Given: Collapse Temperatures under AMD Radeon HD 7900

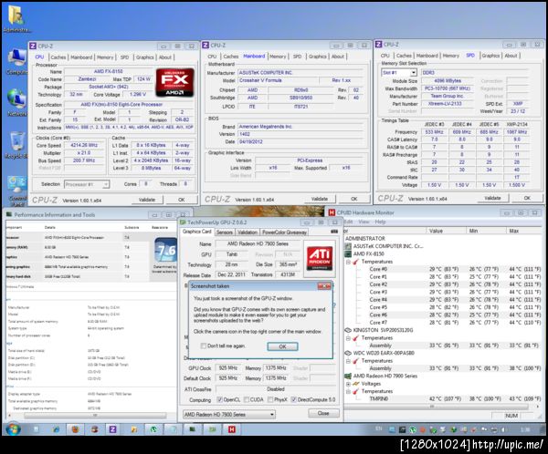Looking at the screenshot, I should [348, 391].
